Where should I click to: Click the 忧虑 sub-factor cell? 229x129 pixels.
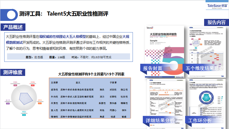click(113, 117)
